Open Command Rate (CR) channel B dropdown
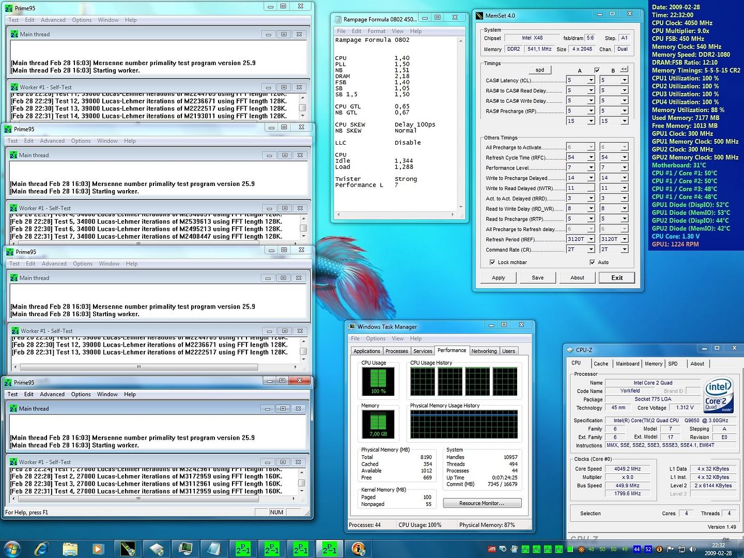The height and width of the screenshot is (558, 744). [625, 249]
